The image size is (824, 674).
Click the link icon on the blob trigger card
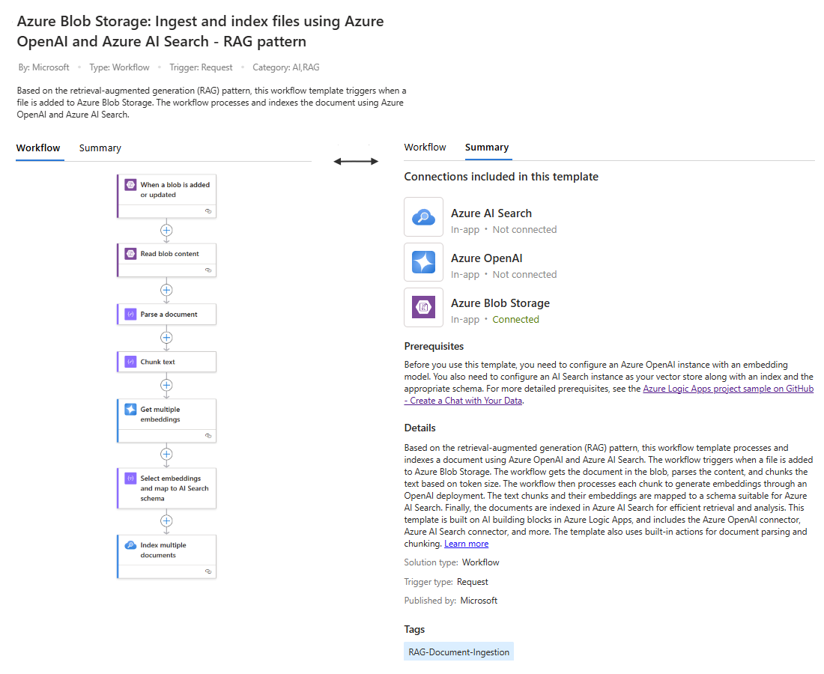[208, 211]
